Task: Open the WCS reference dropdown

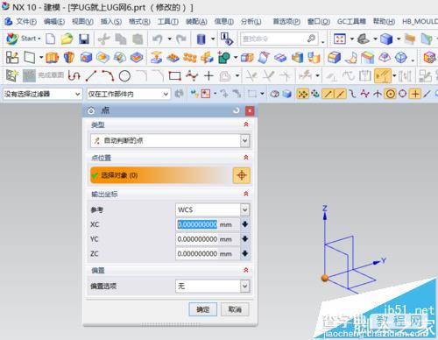Action: click(213, 209)
